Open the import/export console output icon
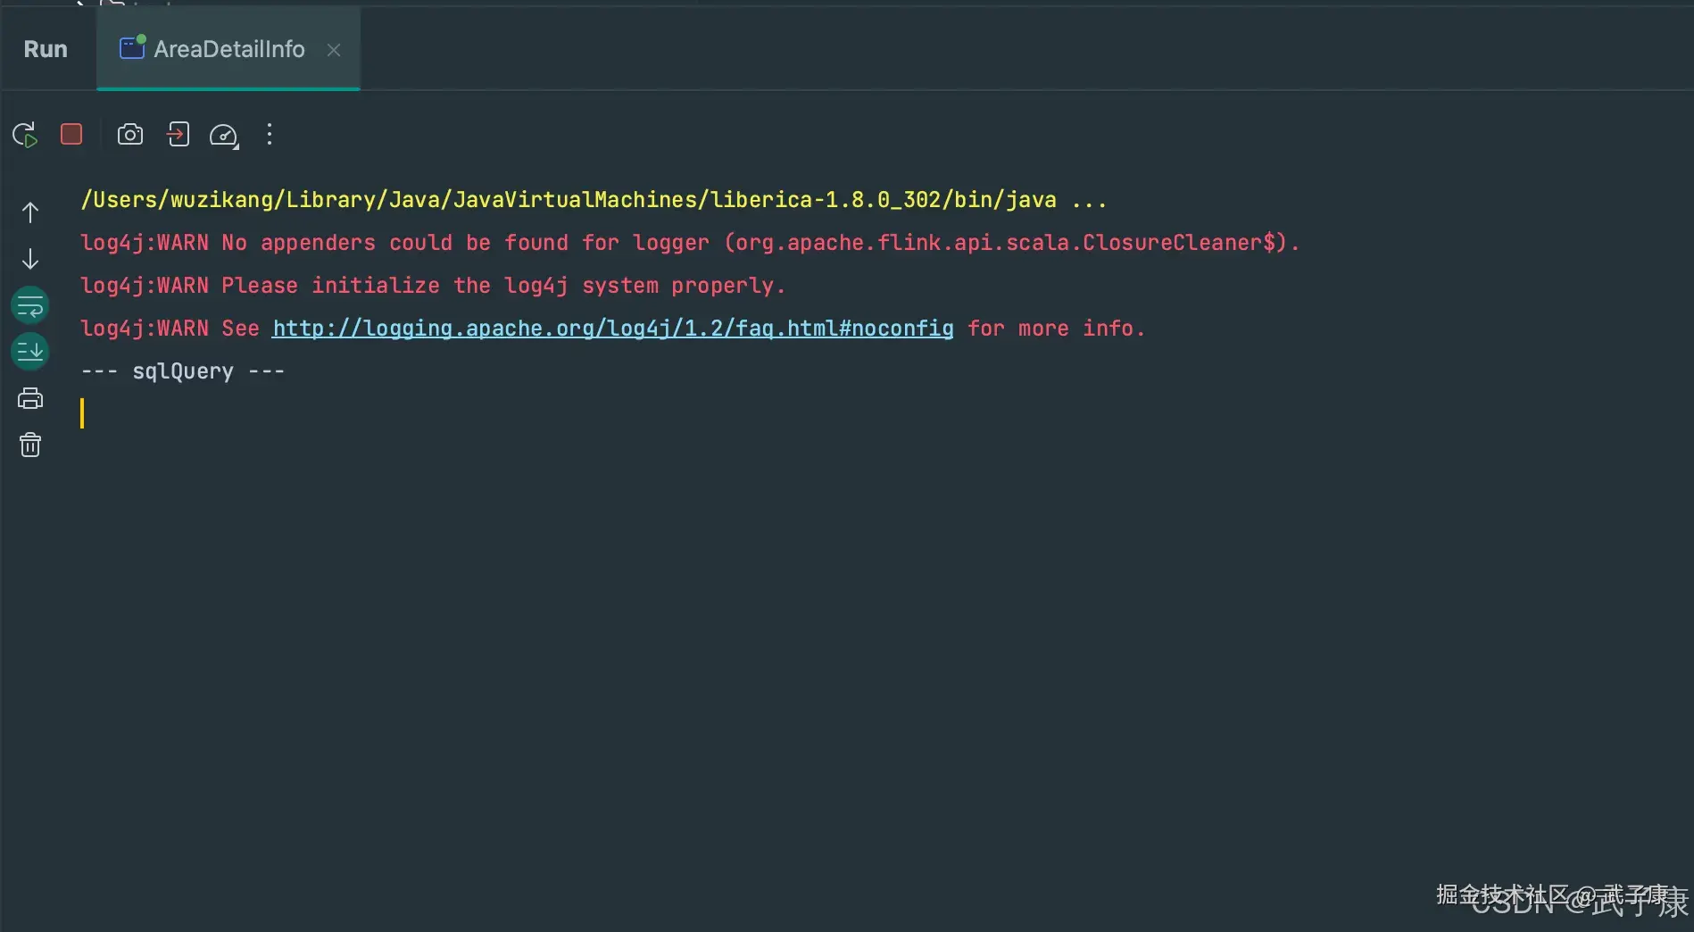 pyautogui.click(x=178, y=134)
